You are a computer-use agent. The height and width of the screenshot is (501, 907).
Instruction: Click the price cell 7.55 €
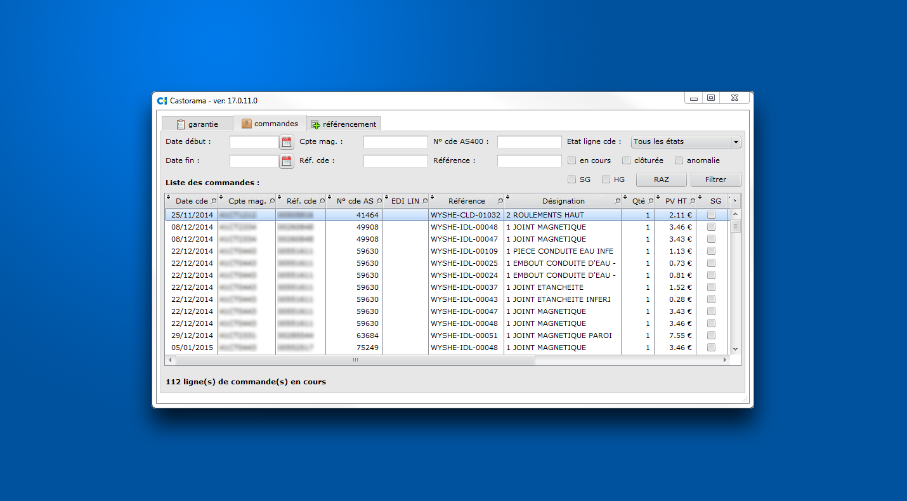click(x=675, y=335)
